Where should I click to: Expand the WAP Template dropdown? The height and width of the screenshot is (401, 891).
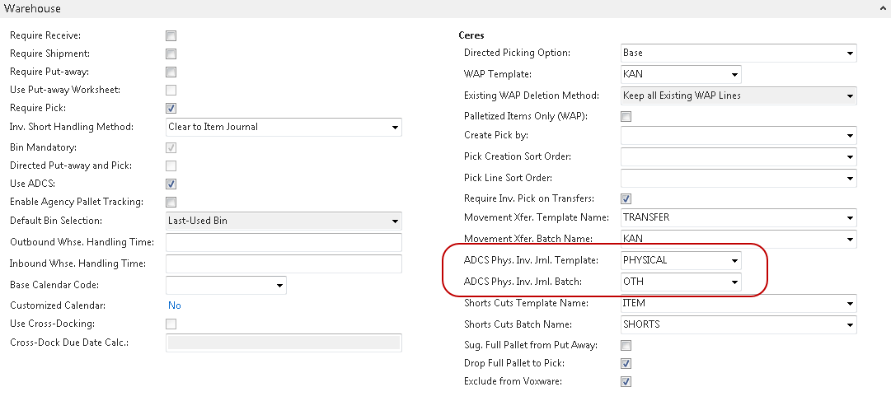coord(734,75)
